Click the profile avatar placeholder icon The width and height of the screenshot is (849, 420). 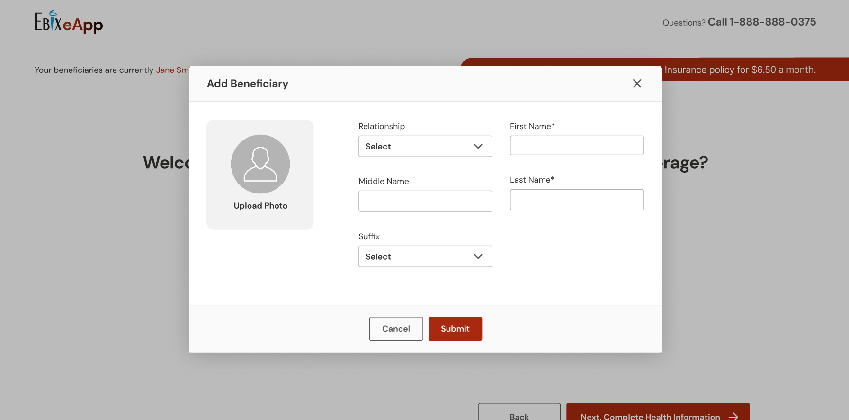point(260,164)
